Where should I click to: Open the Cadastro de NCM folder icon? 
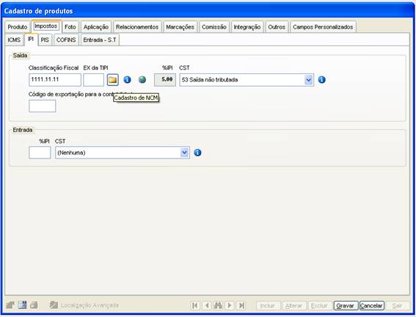pyautogui.click(x=113, y=80)
